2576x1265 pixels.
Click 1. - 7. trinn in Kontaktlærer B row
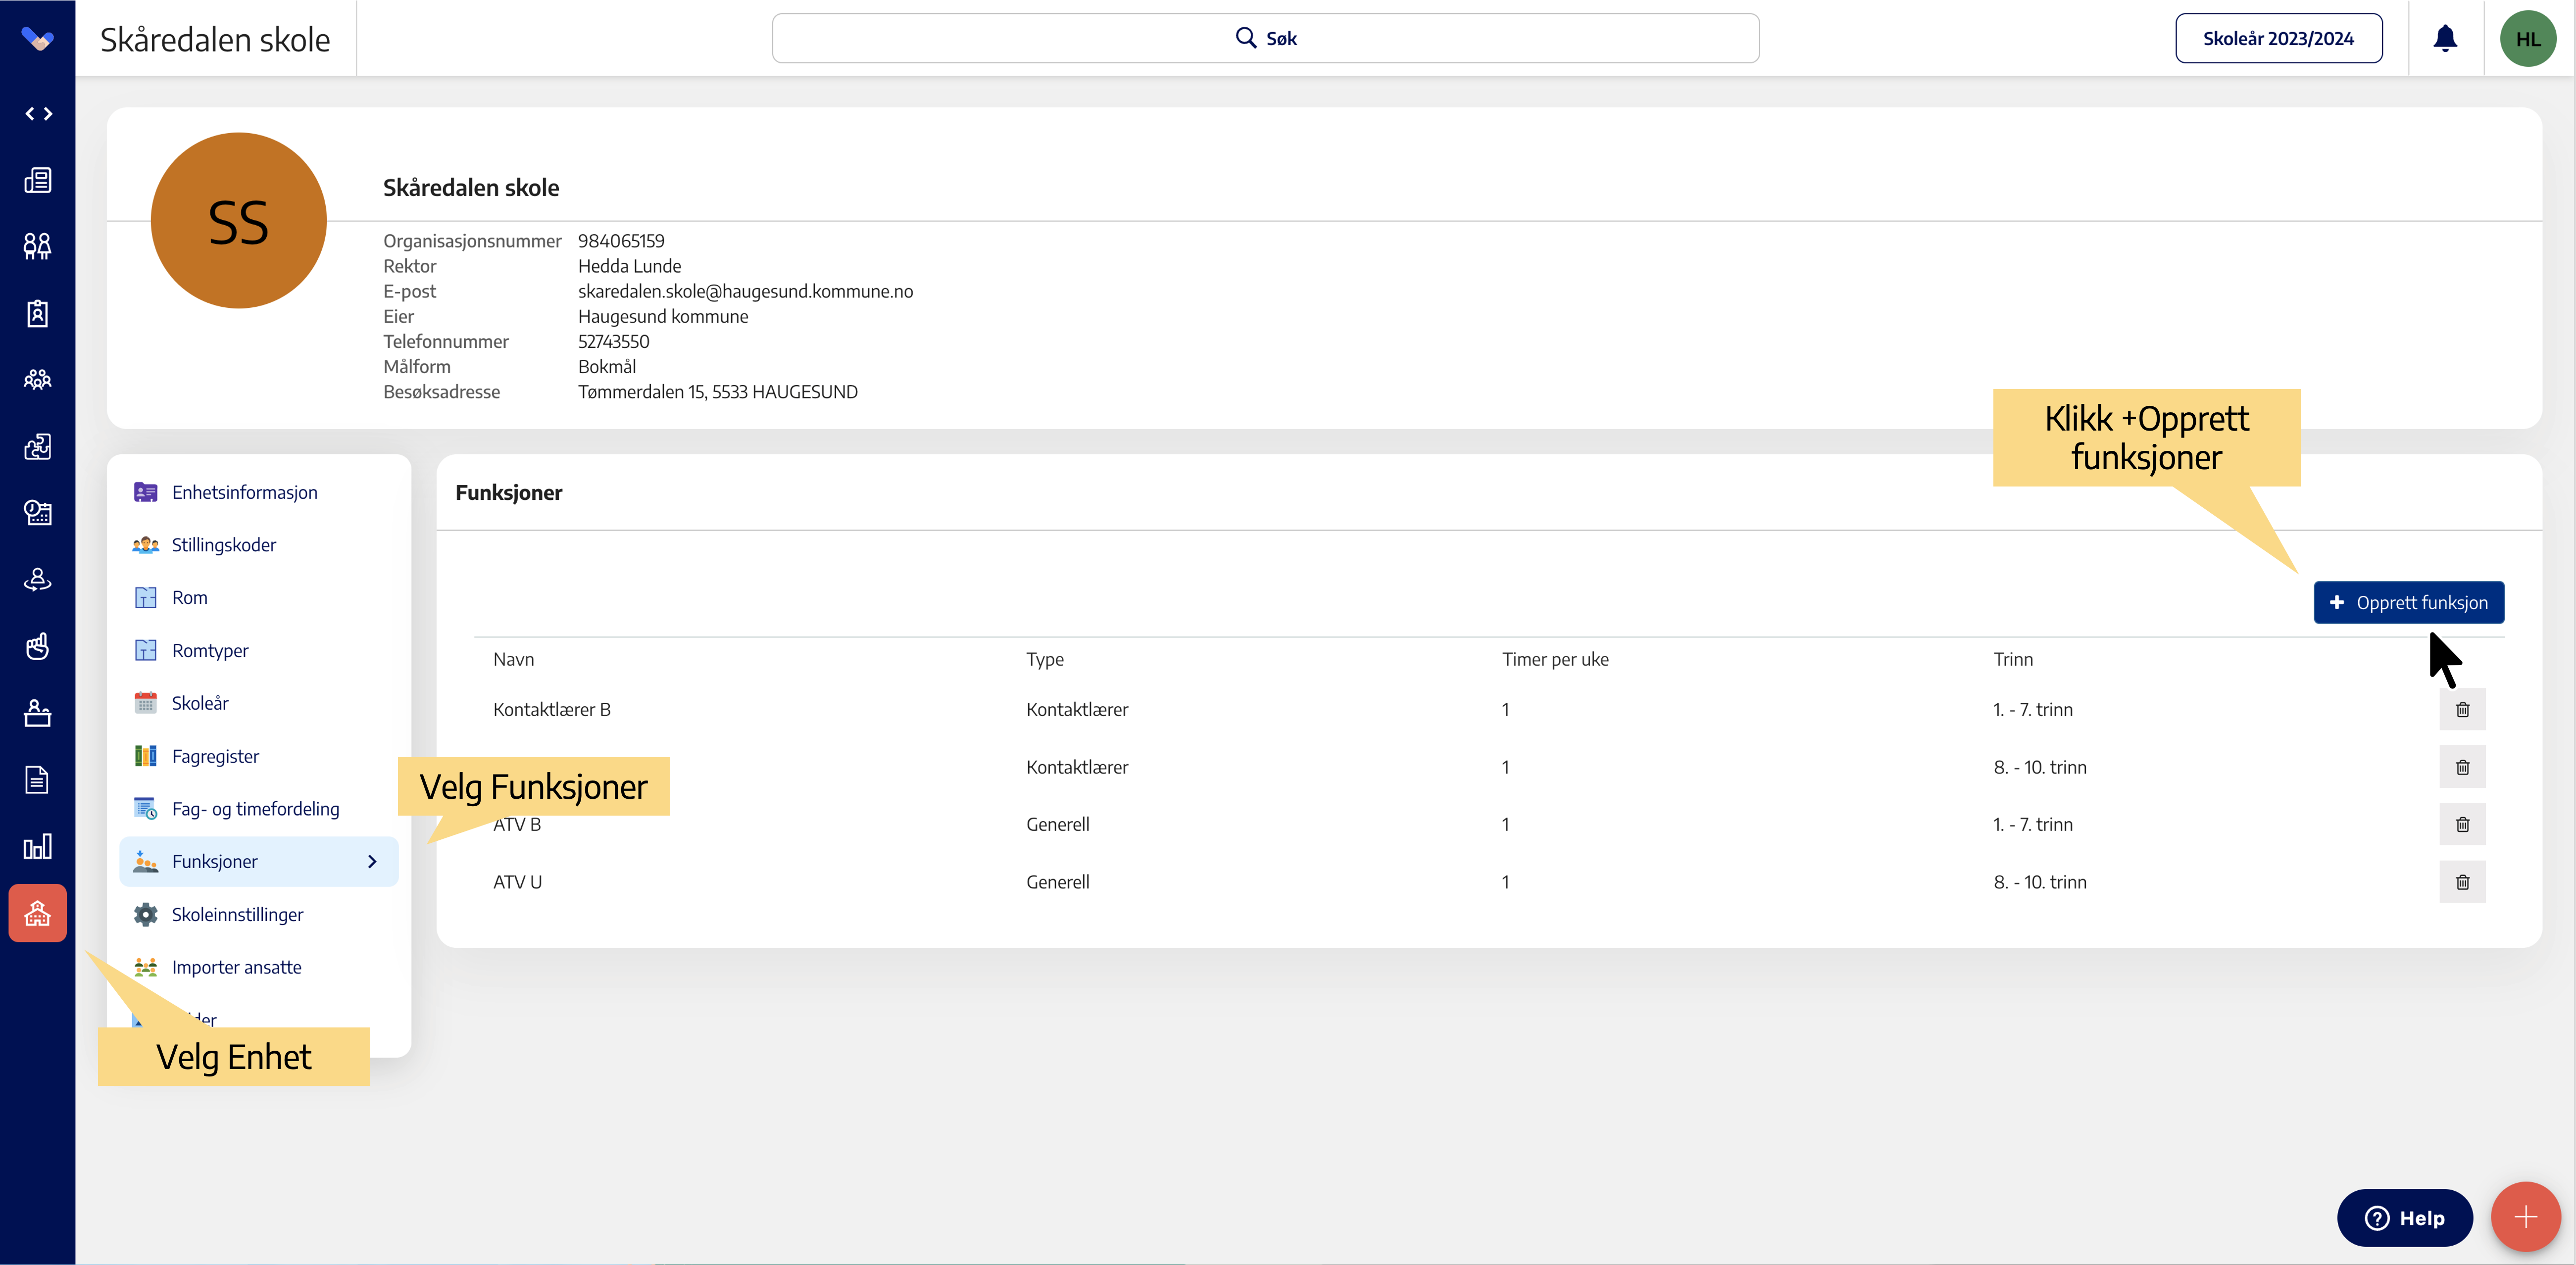[2032, 710]
